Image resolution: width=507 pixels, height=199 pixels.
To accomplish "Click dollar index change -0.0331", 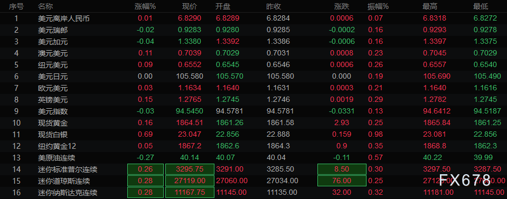I will coord(342,111).
